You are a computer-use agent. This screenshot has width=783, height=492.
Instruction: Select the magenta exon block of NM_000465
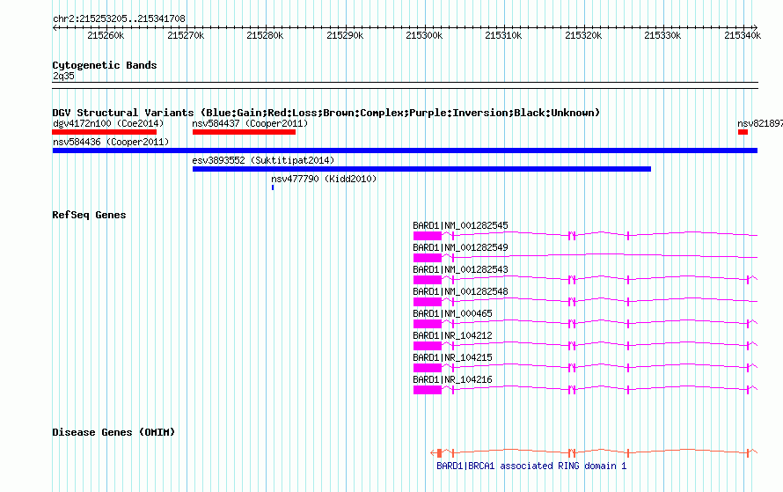428,324
